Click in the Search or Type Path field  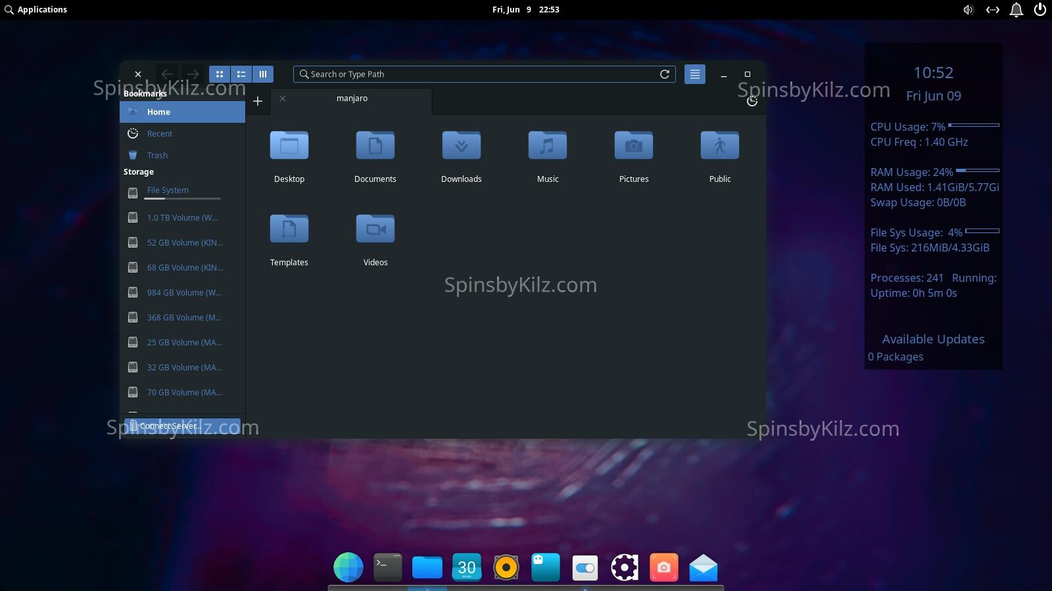(480, 74)
